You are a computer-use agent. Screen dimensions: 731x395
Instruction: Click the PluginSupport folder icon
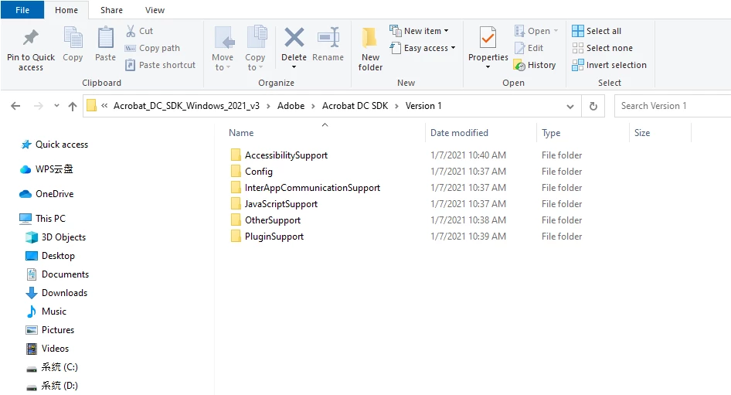pyautogui.click(x=236, y=236)
